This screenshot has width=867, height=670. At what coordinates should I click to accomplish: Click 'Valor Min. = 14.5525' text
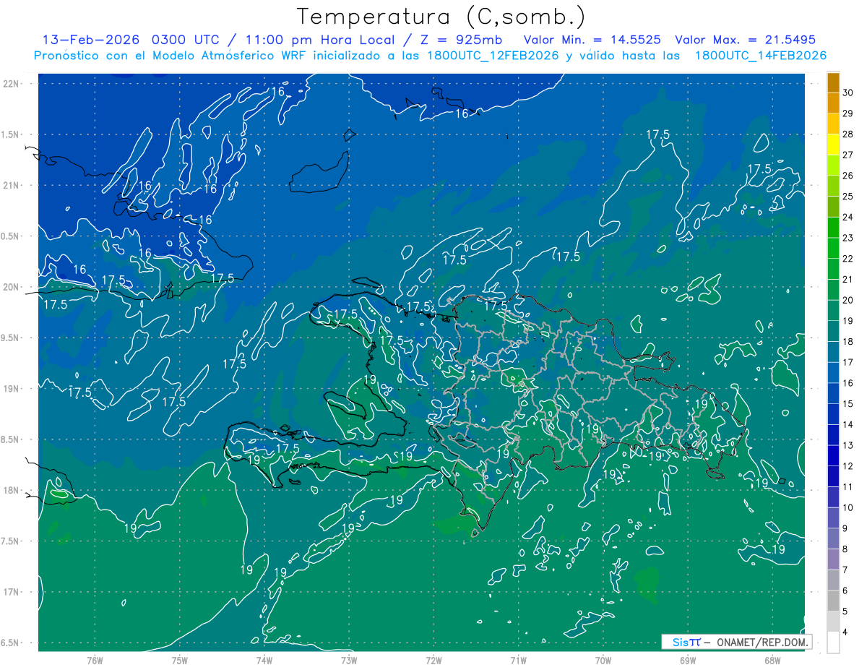coord(592,40)
